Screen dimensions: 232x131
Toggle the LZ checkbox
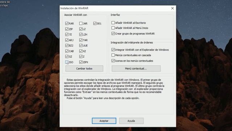tap(81, 29)
